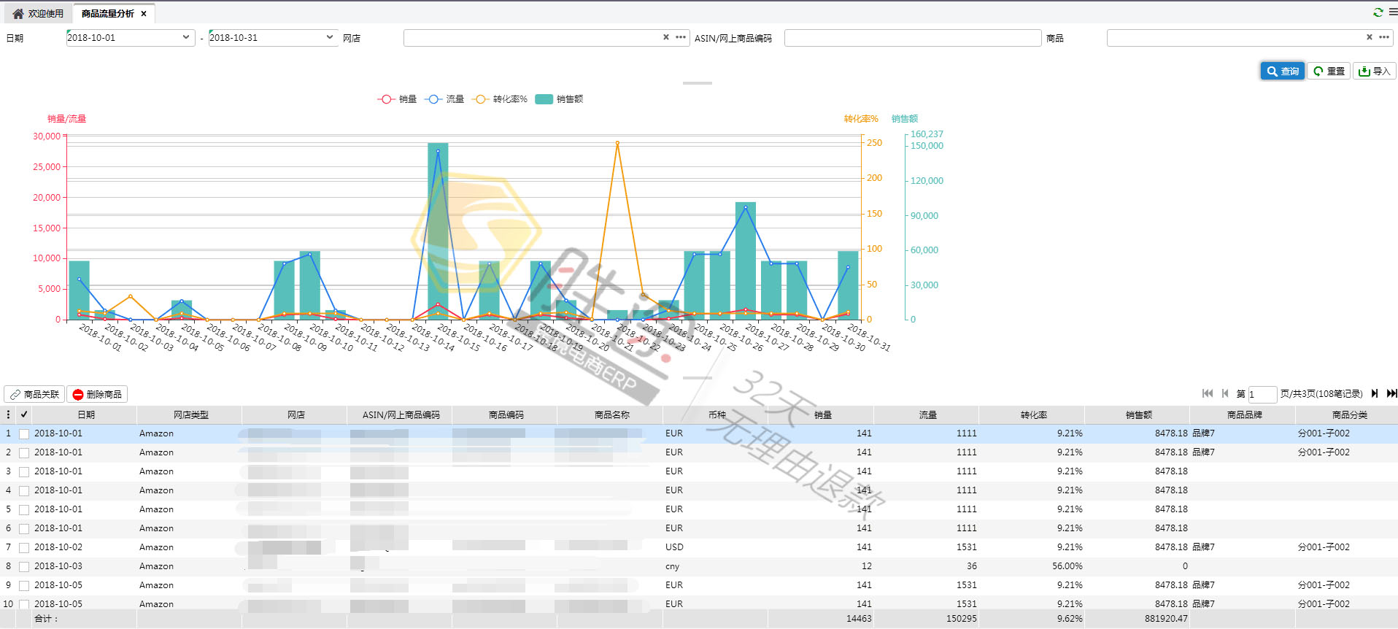Focus the ASIN/网上商品编码 input field

[x=913, y=38]
